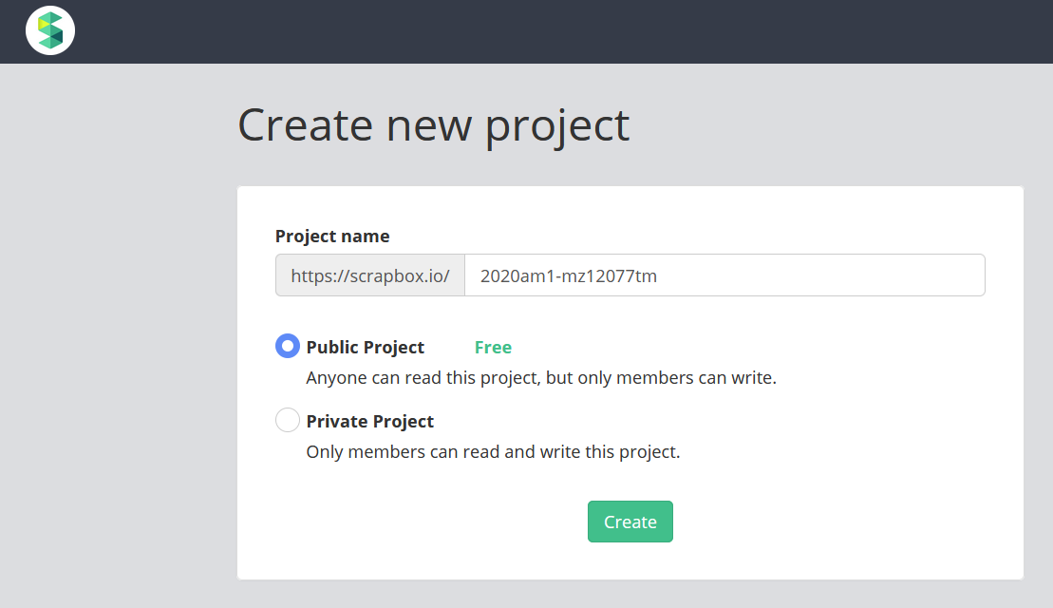Click the Scrapbox logo icon
Screen dimensions: 1053x608
(50, 30)
